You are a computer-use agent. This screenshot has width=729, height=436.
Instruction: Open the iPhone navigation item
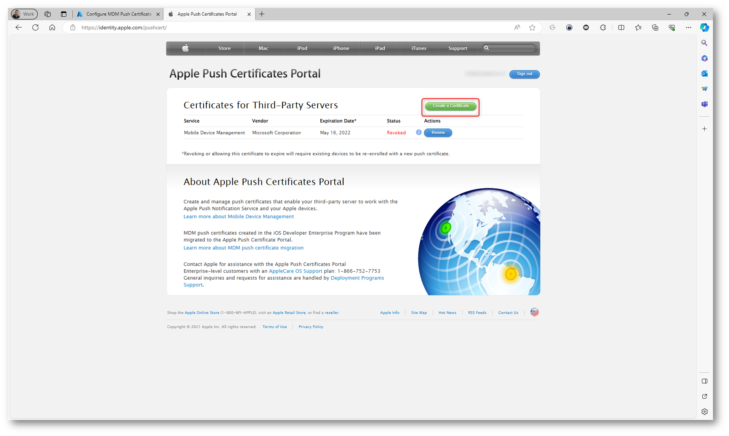click(341, 48)
